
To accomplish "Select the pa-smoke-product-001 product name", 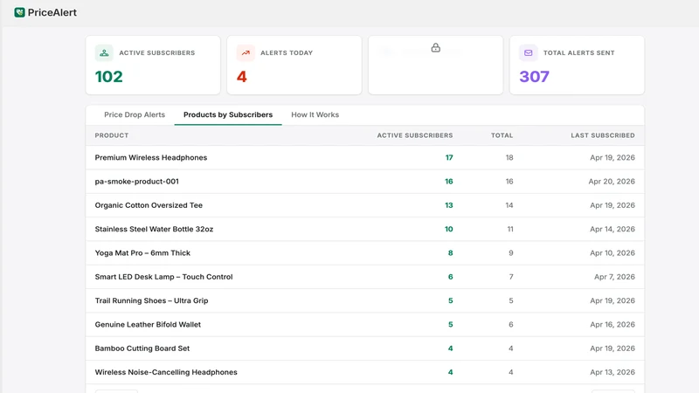I will [x=137, y=182].
